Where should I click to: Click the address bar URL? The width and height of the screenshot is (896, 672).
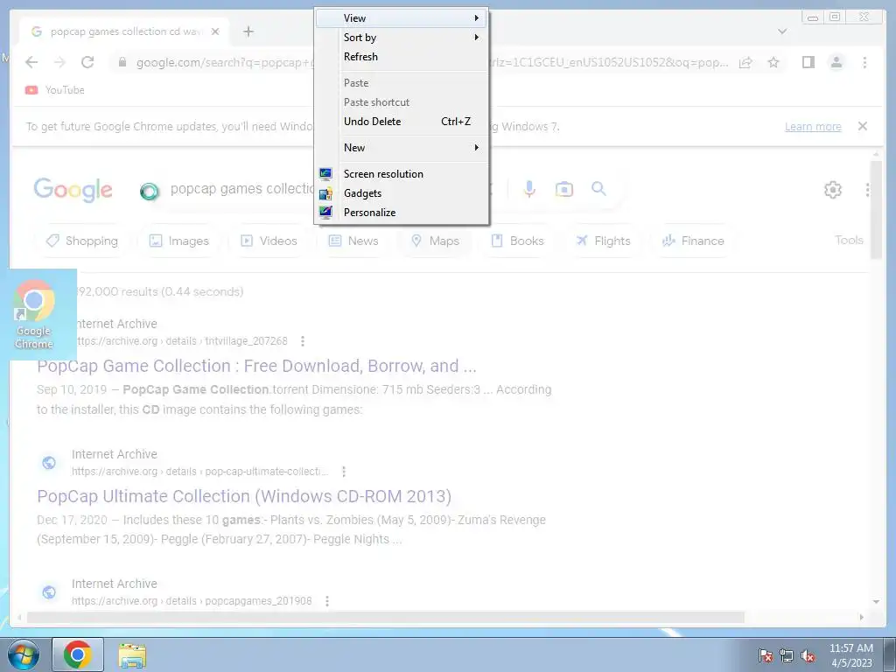pos(432,62)
